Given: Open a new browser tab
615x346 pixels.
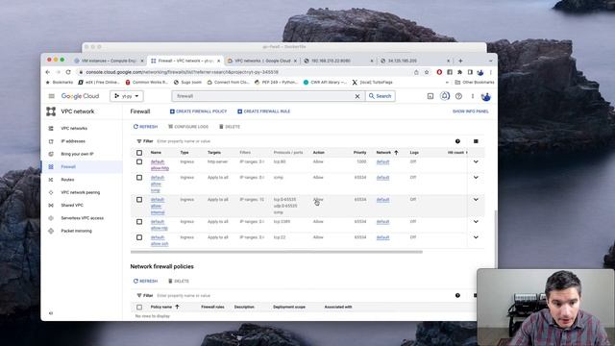Looking at the screenshot, I should (x=460, y=61).
